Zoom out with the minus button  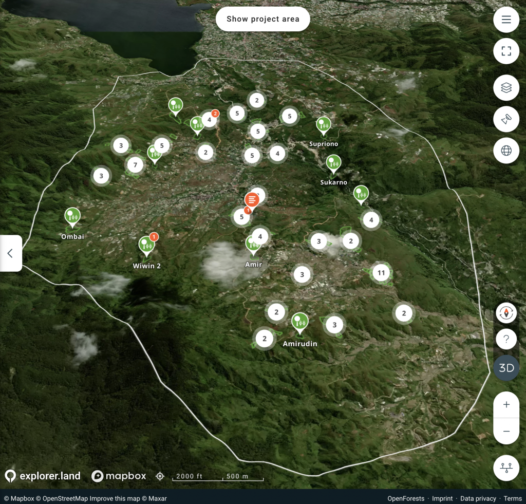[x=506, y=431]
